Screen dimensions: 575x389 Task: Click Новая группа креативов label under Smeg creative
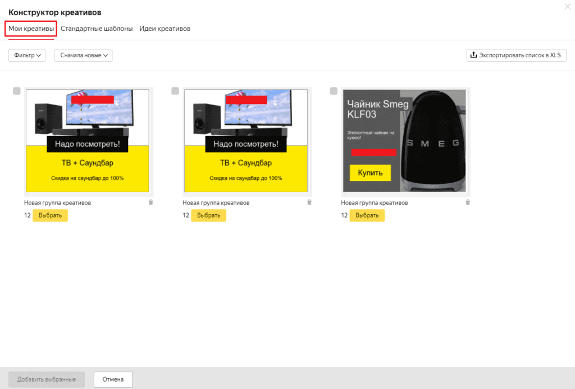pos(375,202)
